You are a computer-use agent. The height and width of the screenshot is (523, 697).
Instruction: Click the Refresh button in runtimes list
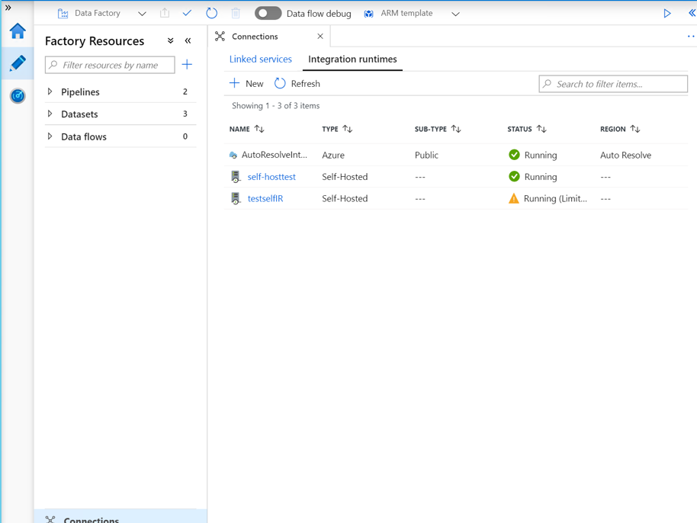297,84
